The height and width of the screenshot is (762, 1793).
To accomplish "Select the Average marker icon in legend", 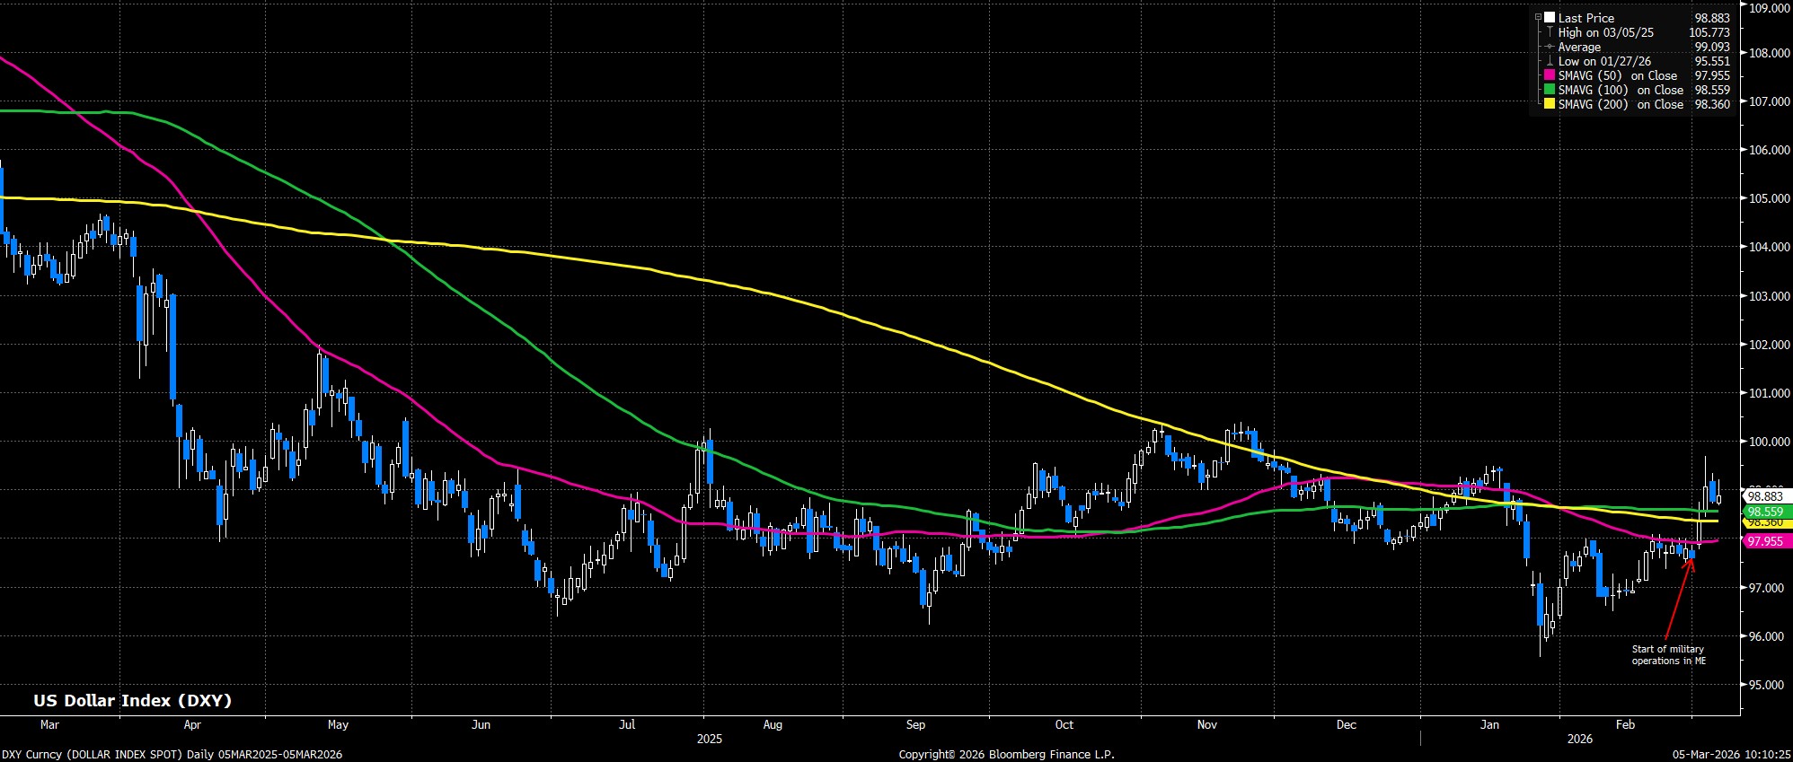I will [1549, 48].
